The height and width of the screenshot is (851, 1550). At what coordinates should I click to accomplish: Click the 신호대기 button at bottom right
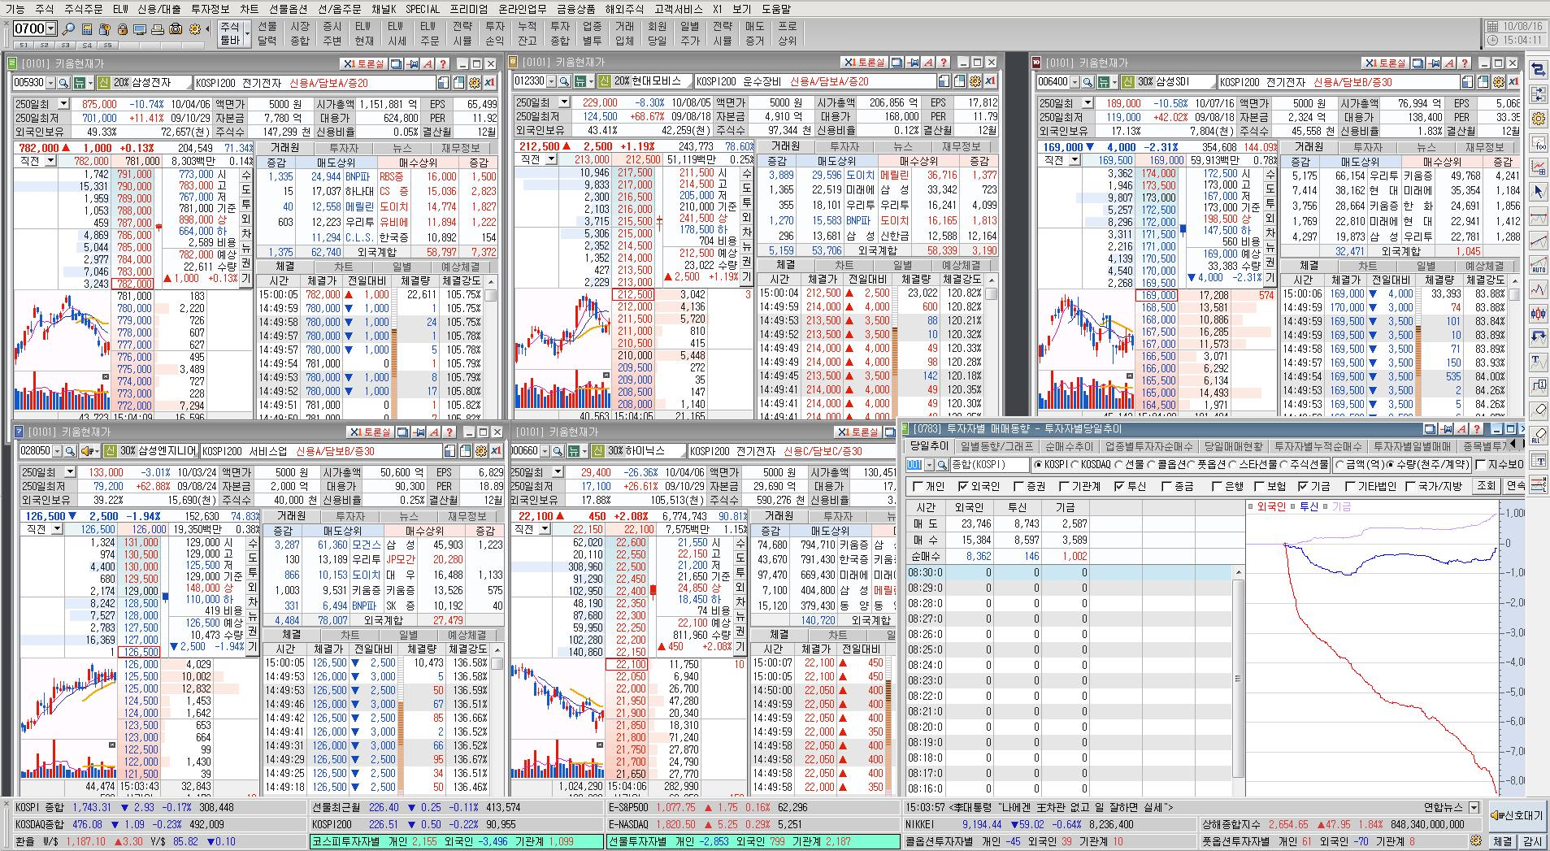coord(1517,815)
